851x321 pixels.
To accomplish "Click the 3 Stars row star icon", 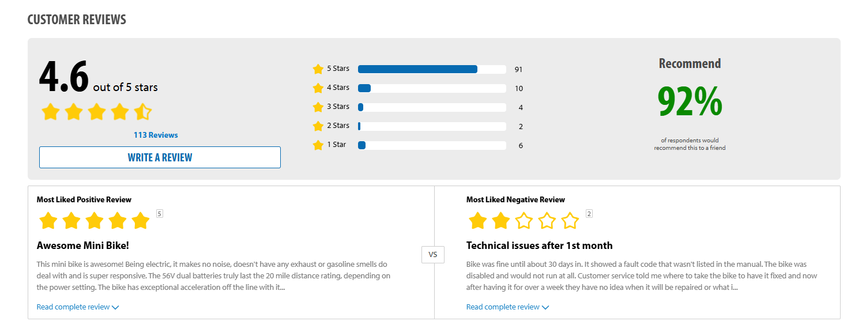I will [x=318, y=107].
